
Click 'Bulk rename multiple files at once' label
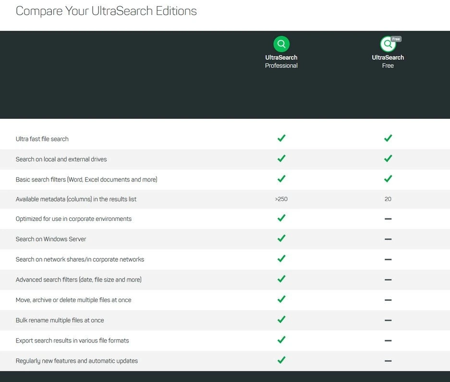[x=60, y=320]
